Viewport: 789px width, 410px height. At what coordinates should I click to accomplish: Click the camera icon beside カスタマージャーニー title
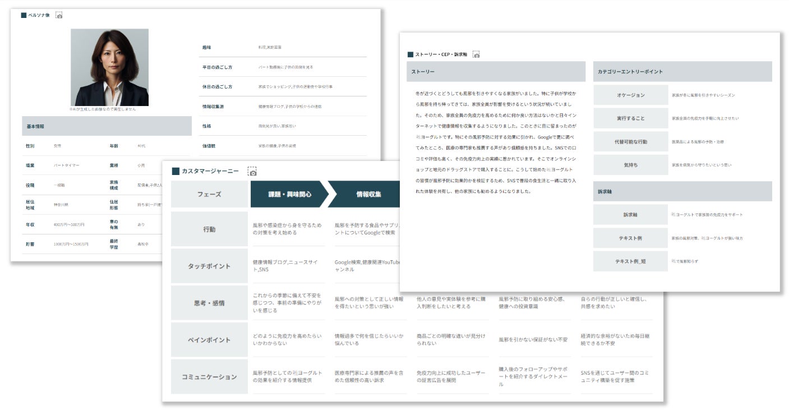click(252, 171)
